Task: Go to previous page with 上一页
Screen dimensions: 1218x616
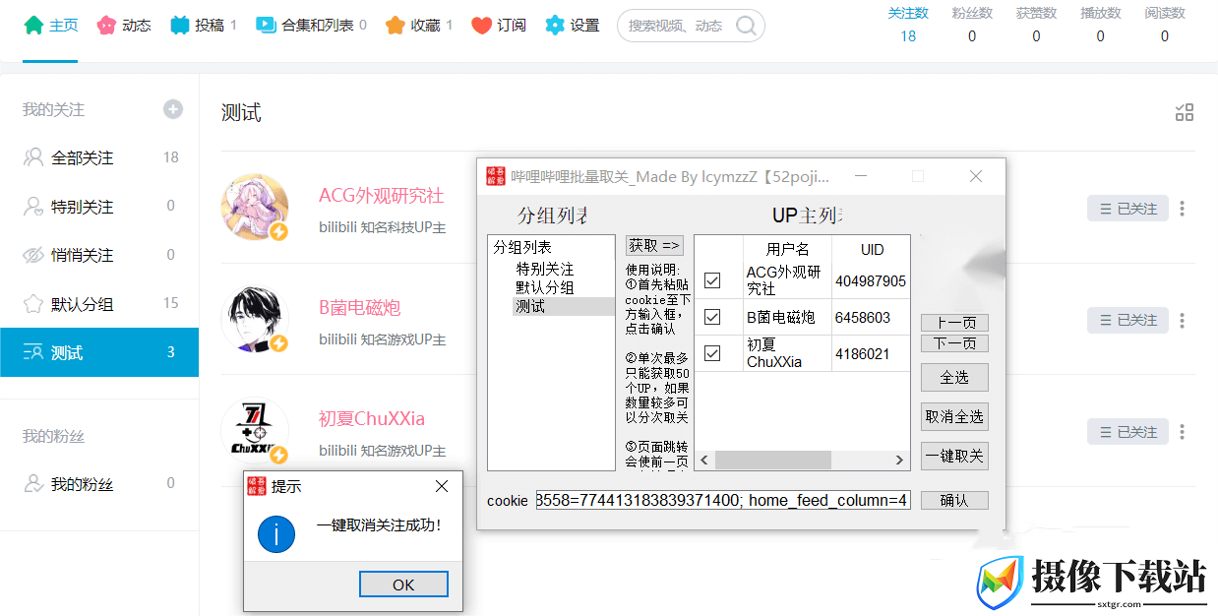Action: pos(954,323)
